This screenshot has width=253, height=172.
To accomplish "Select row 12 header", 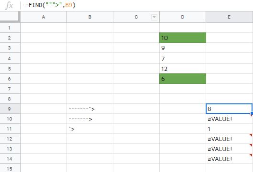I will (x=10, y=139).
